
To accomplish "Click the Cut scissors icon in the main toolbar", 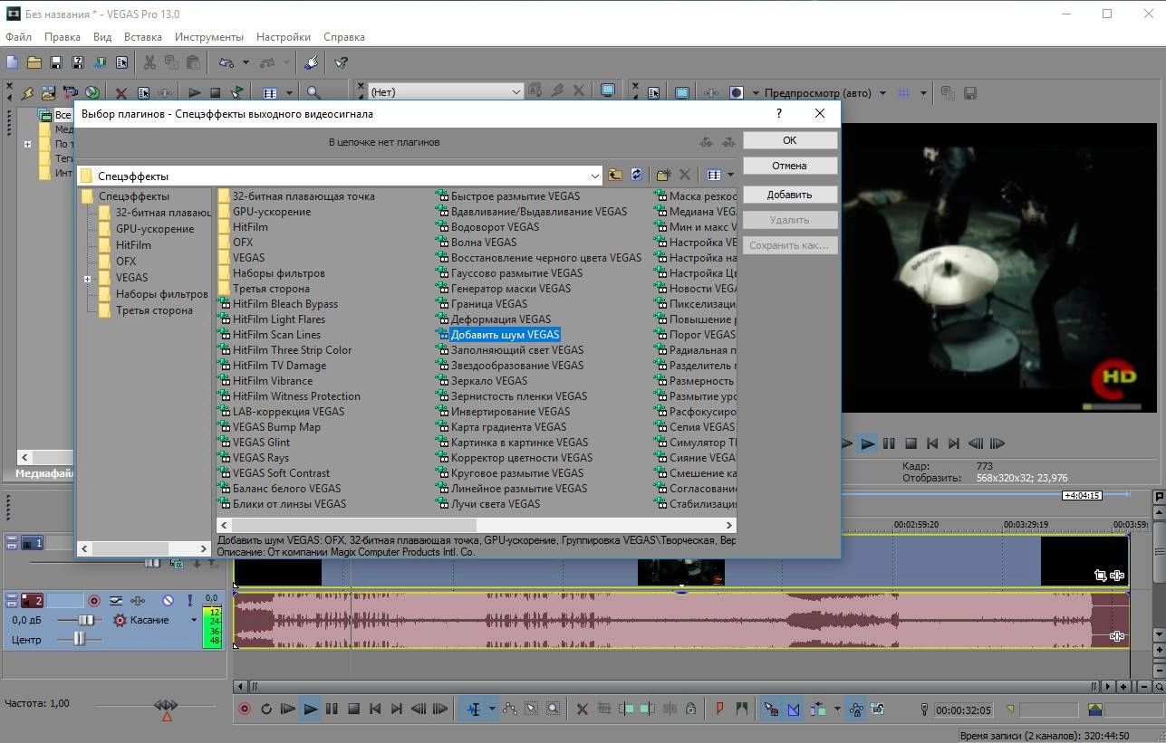I will (149, 62).
